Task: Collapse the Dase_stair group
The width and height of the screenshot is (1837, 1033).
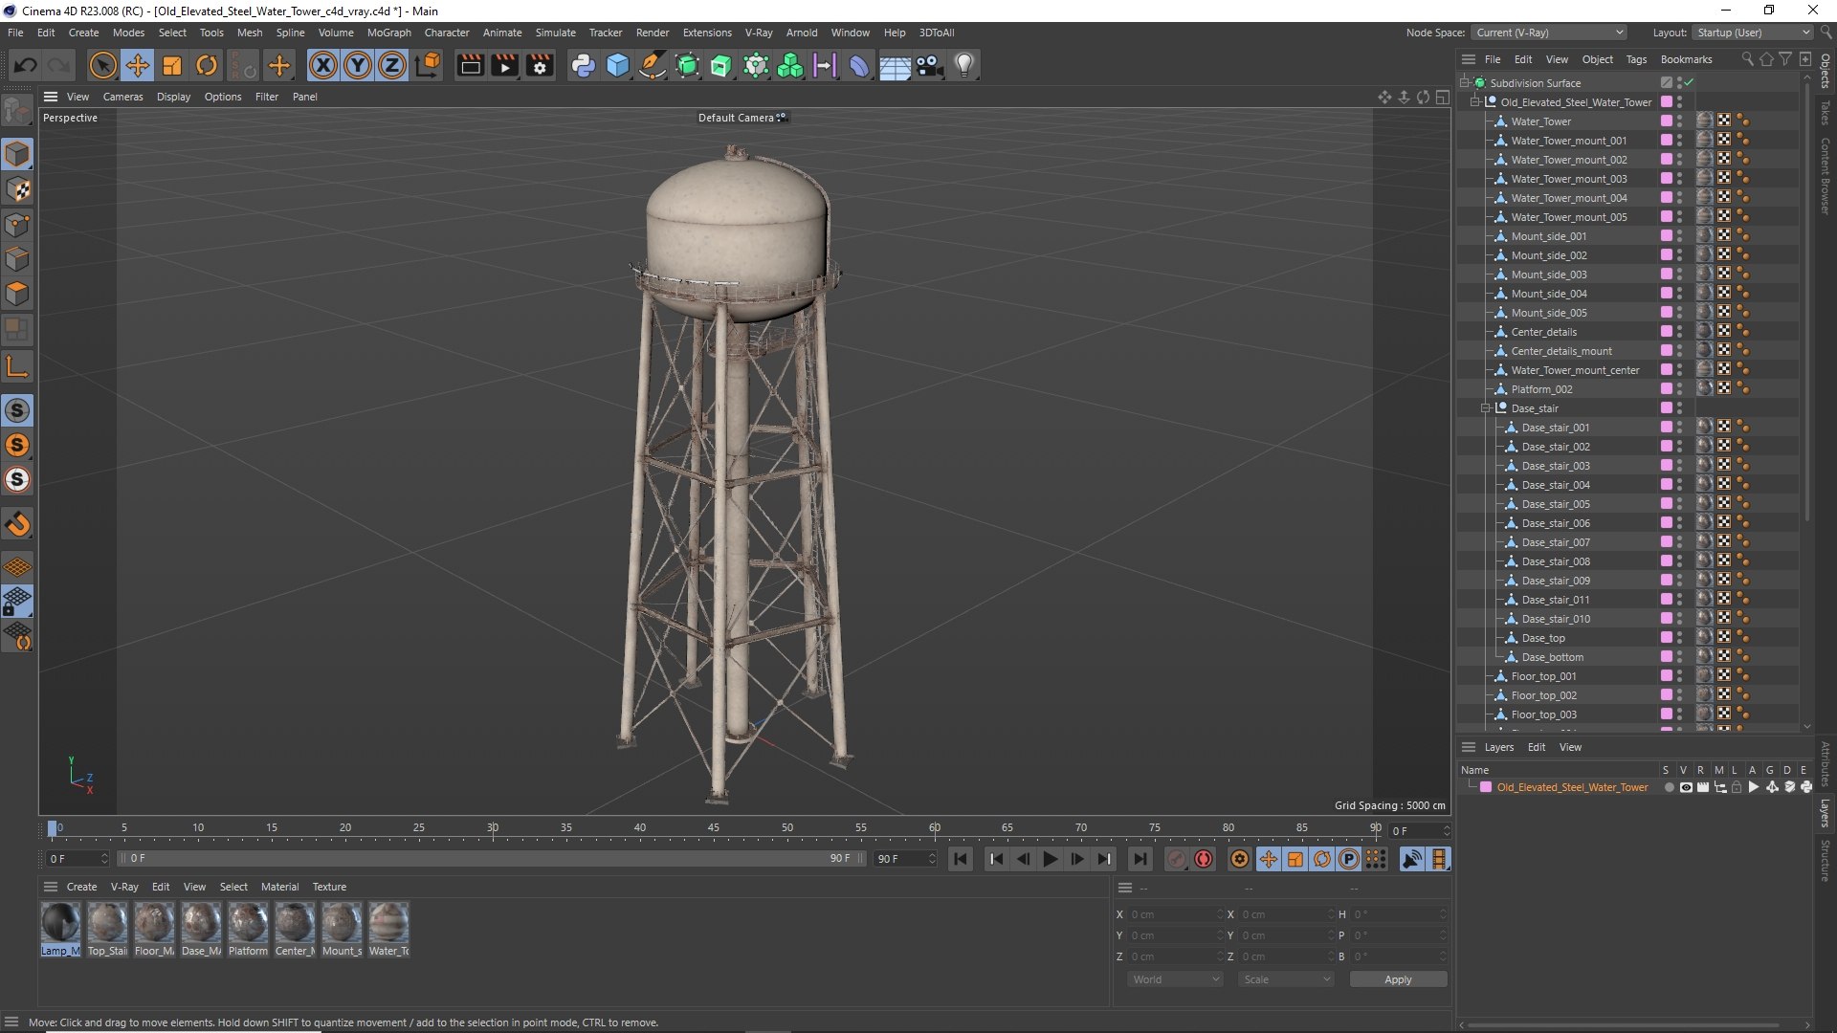Action: tap(1486, 407)
